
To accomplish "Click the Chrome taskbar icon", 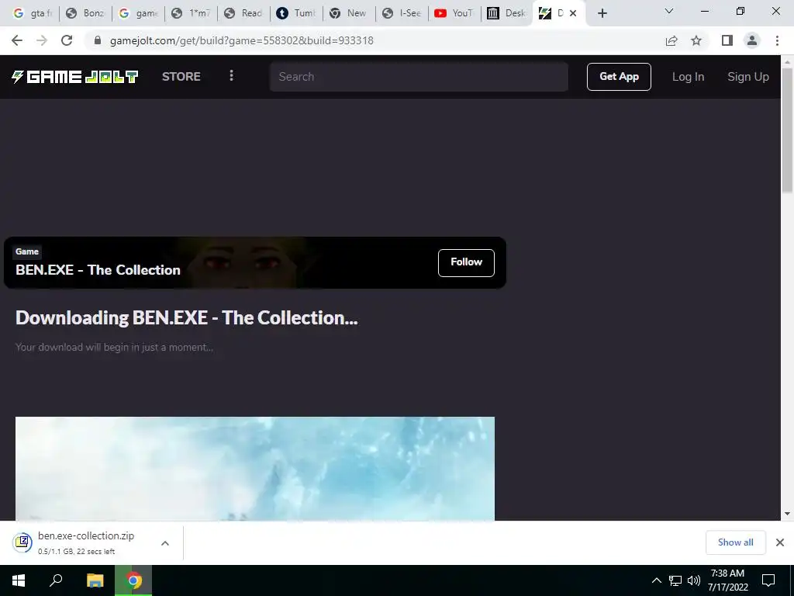I will (x=133, y=580).
